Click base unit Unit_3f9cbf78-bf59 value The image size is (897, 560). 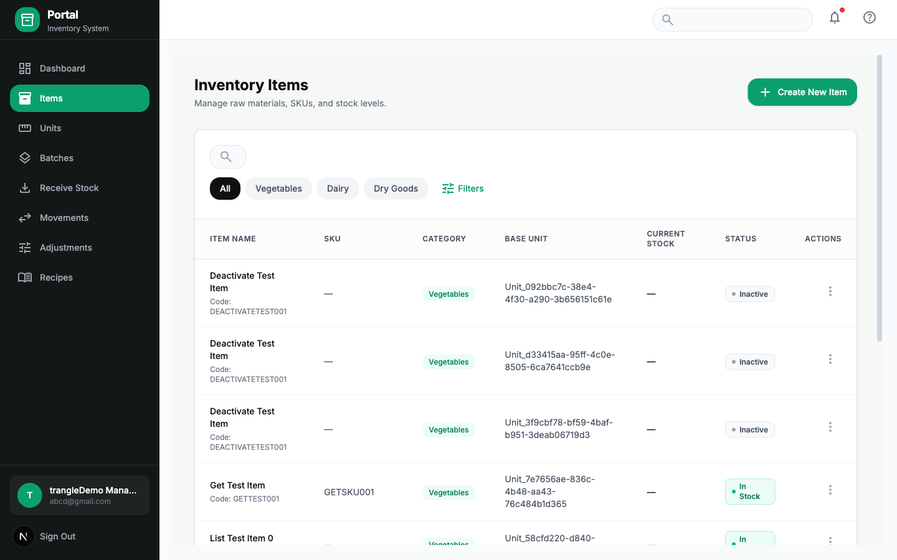coord(559,429)
